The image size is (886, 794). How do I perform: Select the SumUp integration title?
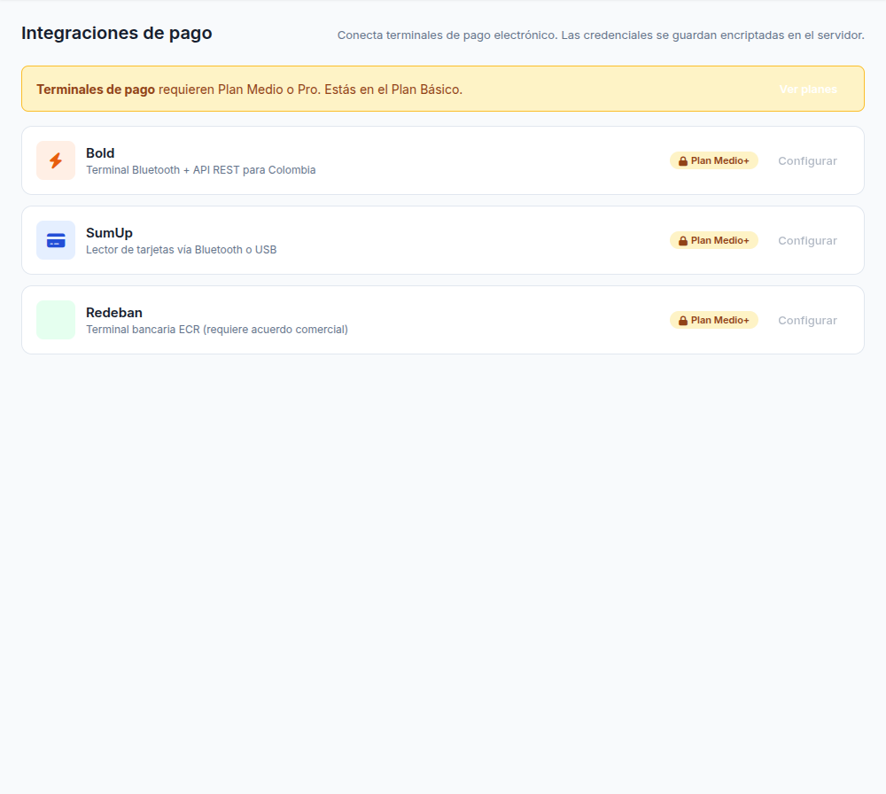pyautogui.click(x=109, y=233)
